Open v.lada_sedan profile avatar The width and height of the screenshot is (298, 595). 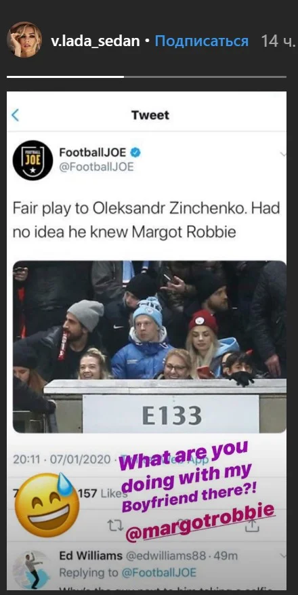point(24,39)
